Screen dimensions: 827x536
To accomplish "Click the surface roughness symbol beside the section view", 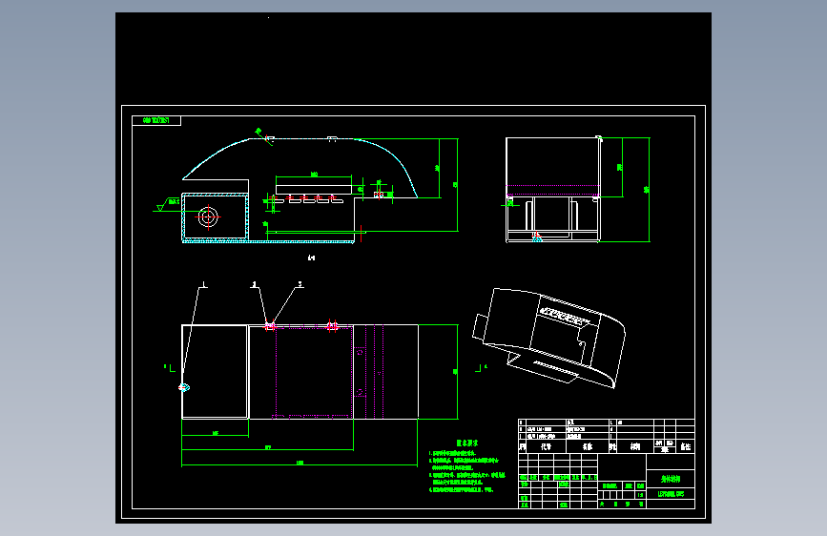I will [168, 205].
